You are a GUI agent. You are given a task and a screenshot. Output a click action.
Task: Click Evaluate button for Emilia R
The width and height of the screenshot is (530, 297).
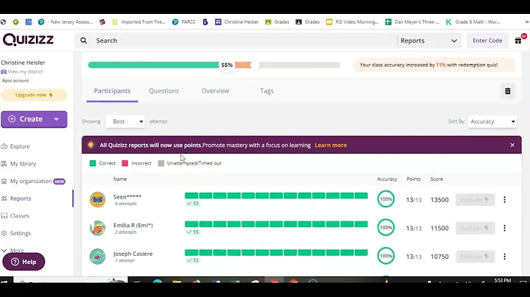[x=476, y=228]
